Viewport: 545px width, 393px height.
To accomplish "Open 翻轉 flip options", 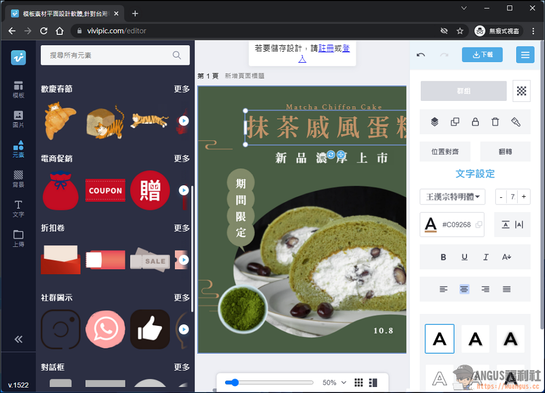I will pos(505,152).
